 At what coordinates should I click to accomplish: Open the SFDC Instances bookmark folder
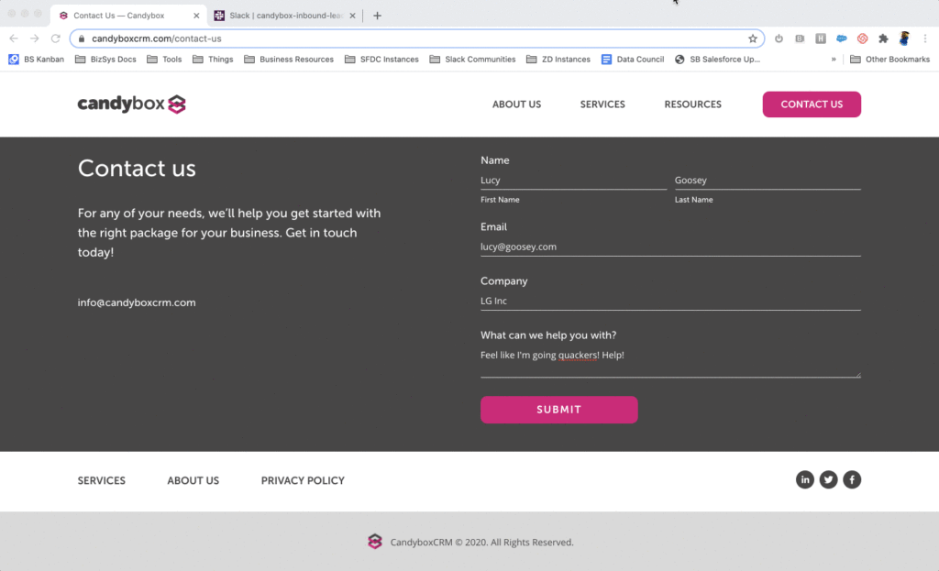[382, 60]
